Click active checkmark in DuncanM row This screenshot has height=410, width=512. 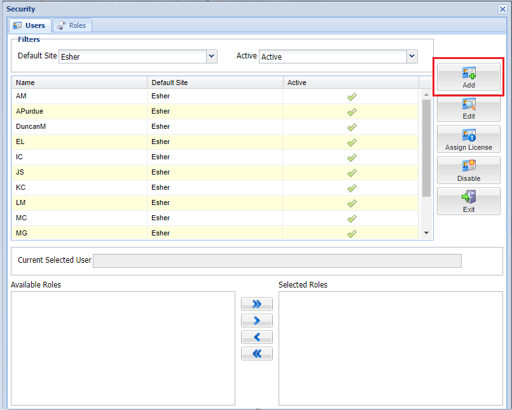352,127
